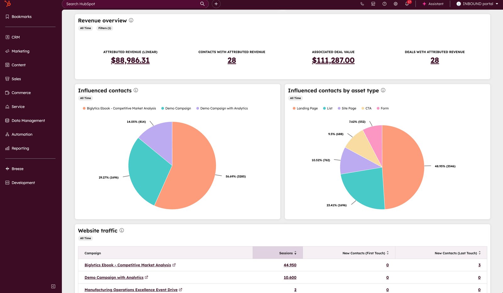Click the search magnifier icon

[x=202, y=4]
